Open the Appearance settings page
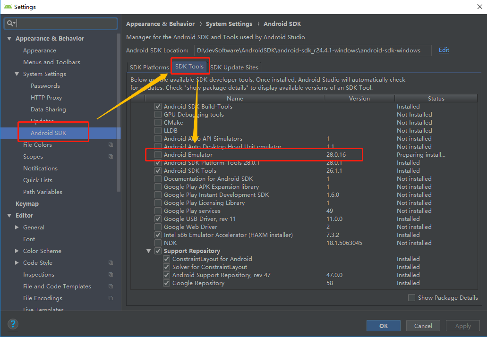Viewport: 487px width, 337px height. click(x=40, y=51)
